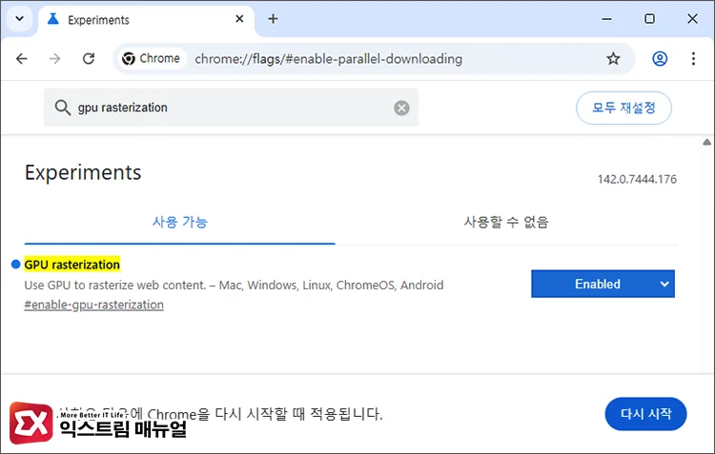Screen dimensions: 715x454
Task: Click the Use GPU to rasterize description
Action: (x=234, y=286)
